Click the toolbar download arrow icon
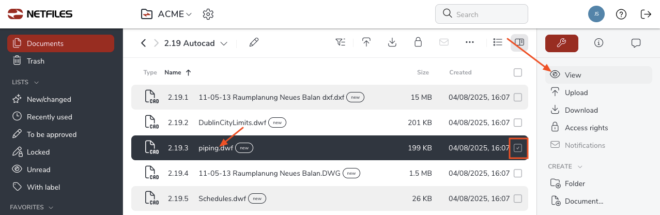Image resolution: width=660 pixels, height=215 pixels. (392, 43)
